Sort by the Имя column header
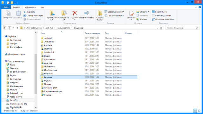This screenshot has width=203, height=114. pyautogui.click(x=43, y=33)
